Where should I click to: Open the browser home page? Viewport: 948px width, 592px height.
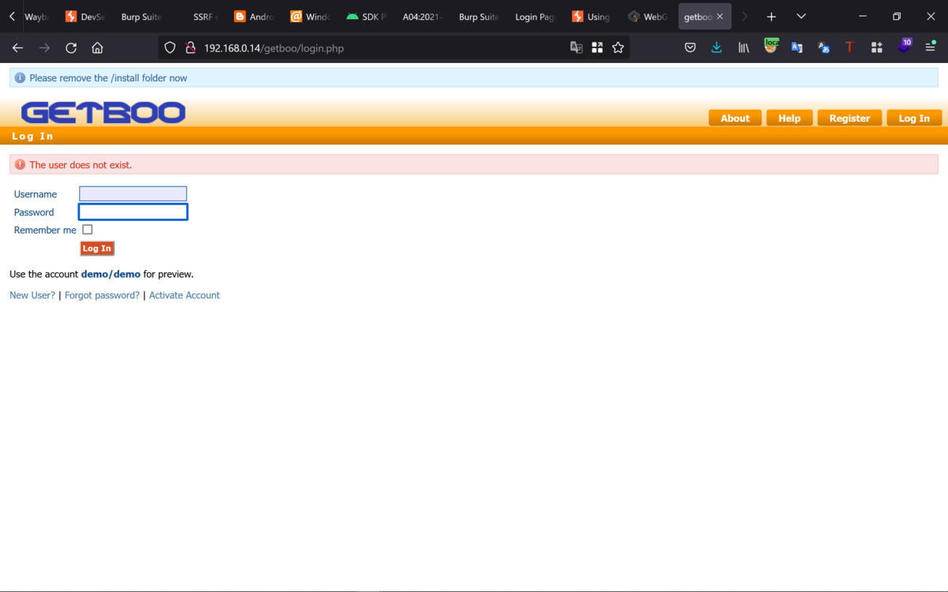point(97,48)
